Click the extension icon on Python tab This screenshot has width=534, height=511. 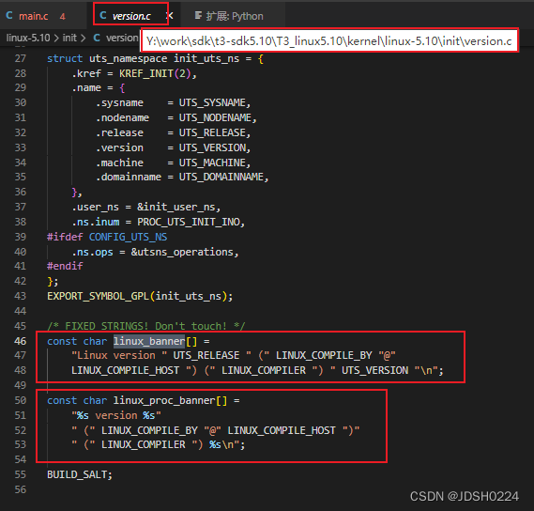pyautogui.click(x=198, y=15)
